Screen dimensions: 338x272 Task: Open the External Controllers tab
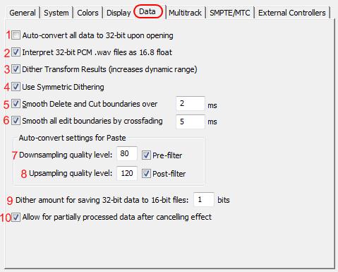[x=292, y=13]
